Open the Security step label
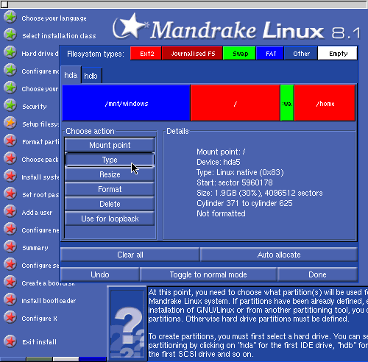The width and height of the screenshot is (368, 362). pos(35,107)
